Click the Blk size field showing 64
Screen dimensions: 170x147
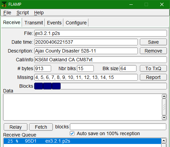(128, 68)
